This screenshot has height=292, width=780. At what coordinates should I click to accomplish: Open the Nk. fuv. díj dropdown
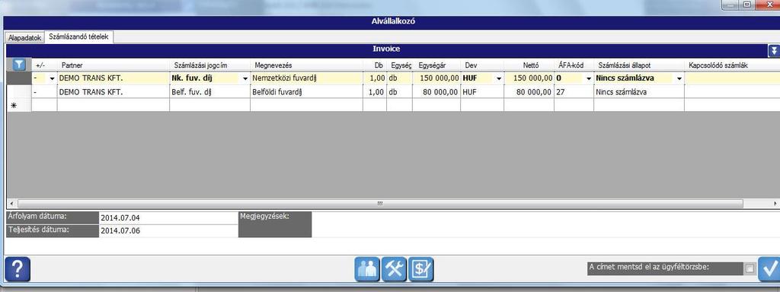point(245,78)
